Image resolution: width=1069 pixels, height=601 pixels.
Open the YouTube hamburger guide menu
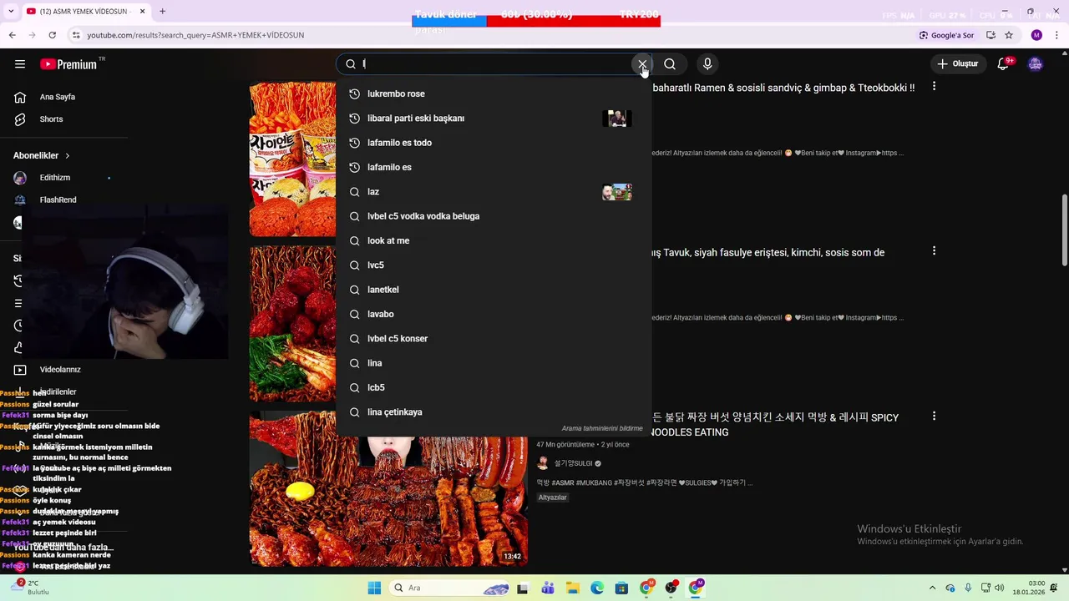pos(20,64)
